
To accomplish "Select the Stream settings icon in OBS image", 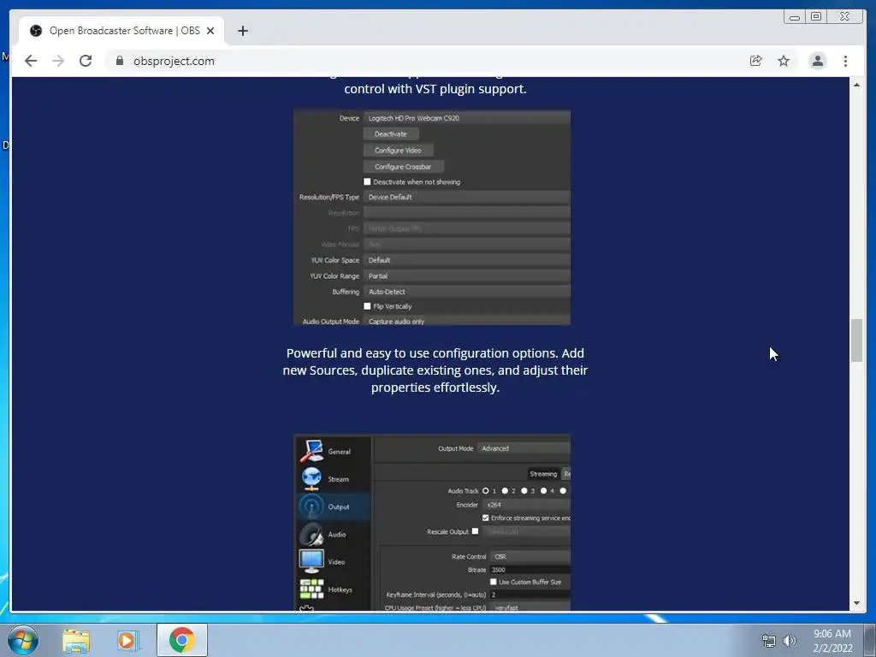I will click(311, 479).
